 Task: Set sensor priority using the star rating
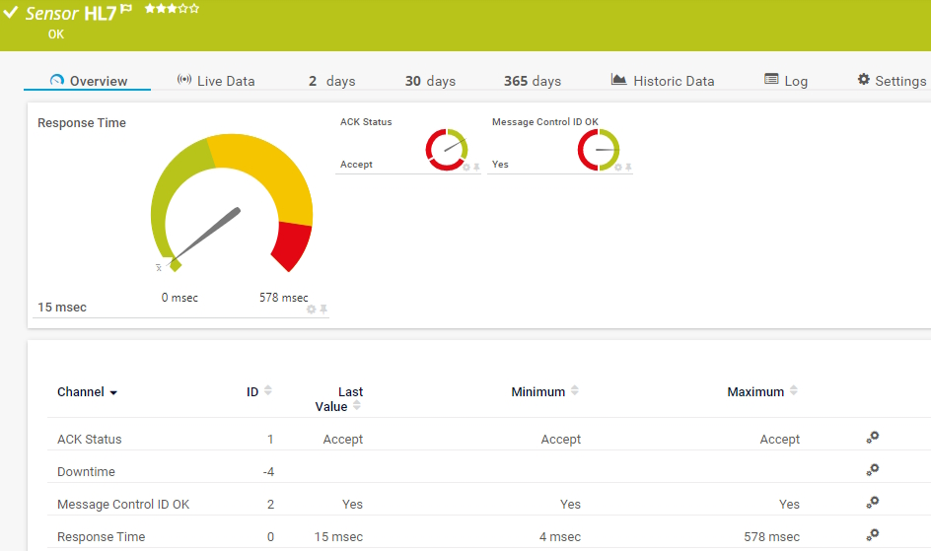[x=172, y=8]
